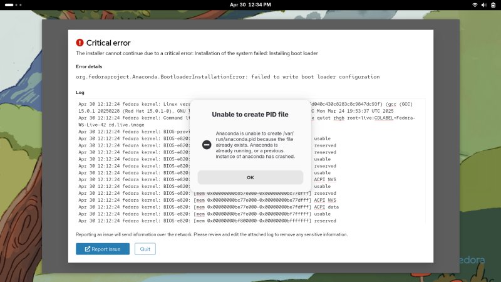Click the 'Critical error' title text

click(x=108, y=43)
